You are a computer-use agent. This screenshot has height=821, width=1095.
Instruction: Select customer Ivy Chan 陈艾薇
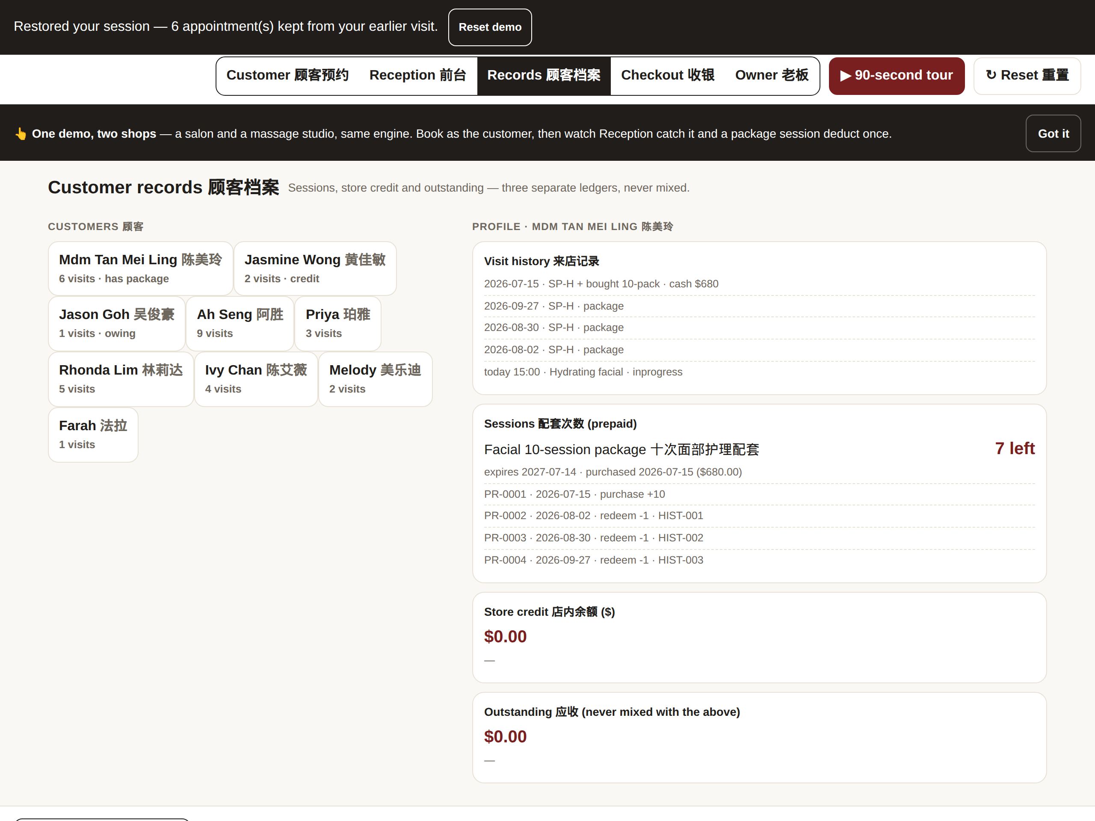(x=256, y=379)
